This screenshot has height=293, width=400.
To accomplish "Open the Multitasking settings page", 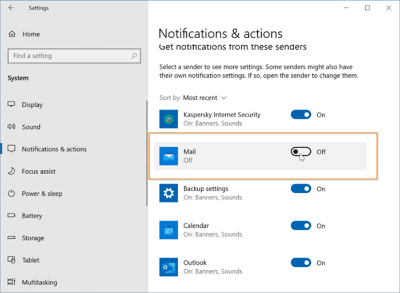I will (x=39, y=282).
